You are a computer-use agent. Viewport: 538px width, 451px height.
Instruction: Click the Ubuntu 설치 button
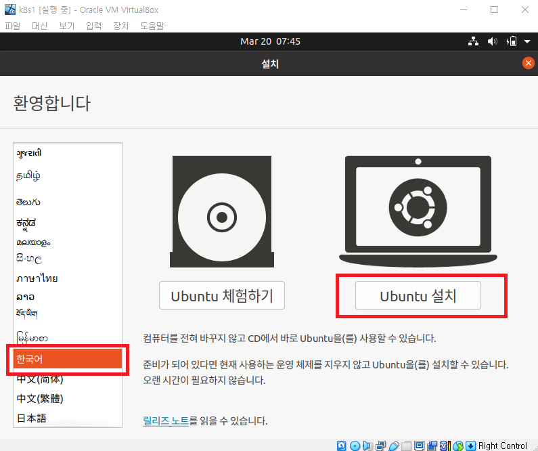[418, 295]
